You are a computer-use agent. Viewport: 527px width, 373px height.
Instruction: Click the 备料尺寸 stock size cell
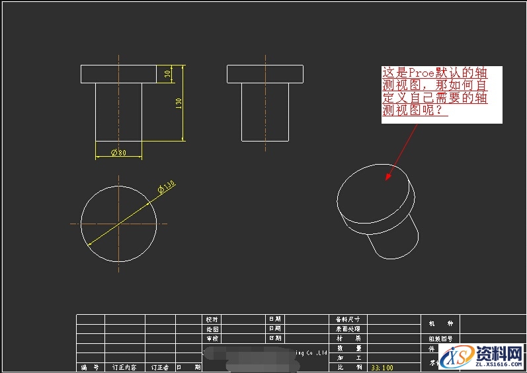click(x=348, y=319)
